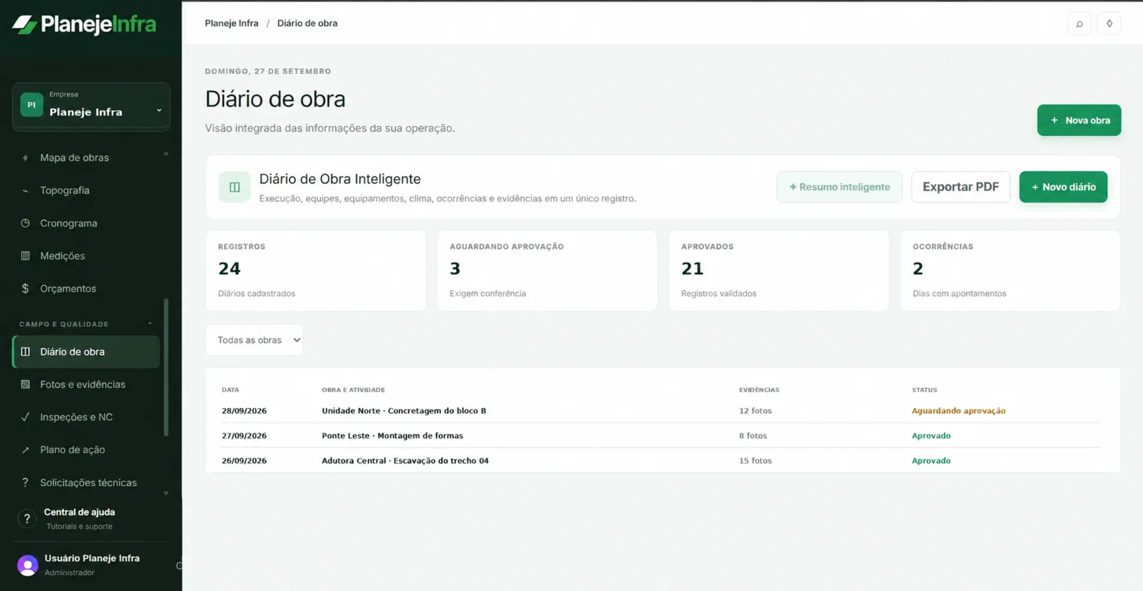Open Fotos e evidências section
Screen dimensions: 1143x591
click(86, 384)
